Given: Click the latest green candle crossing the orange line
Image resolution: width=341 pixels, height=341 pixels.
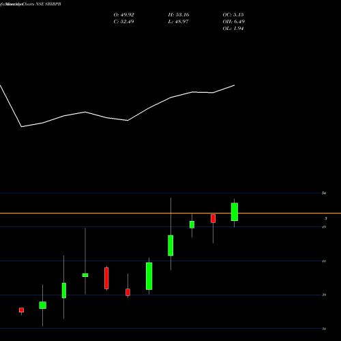Looking at the screenshot, I should pyautogui.click(x=235, y=212).
